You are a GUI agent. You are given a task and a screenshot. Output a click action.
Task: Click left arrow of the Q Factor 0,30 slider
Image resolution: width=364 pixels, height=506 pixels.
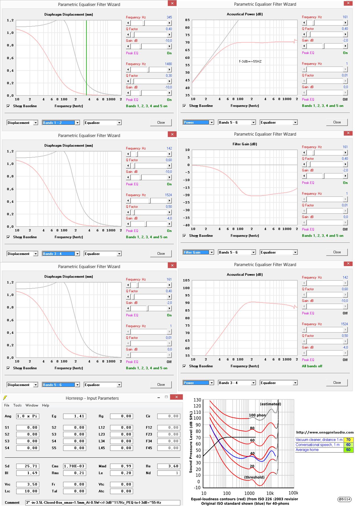128,81
